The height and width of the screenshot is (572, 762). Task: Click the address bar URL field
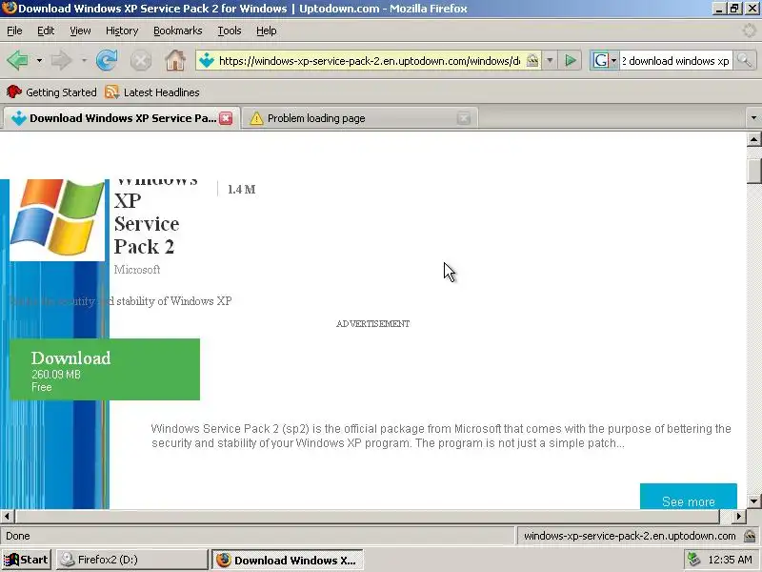point(370,61)
